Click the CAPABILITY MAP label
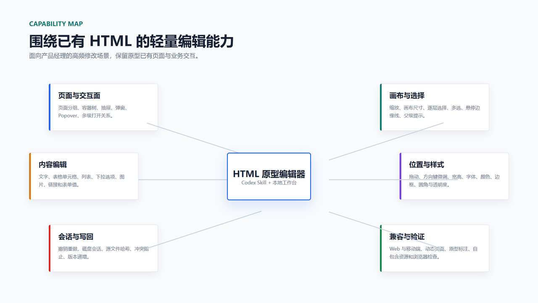Image resolution: width=538 pixels, height=303 pixels. [x=56, y=24]
